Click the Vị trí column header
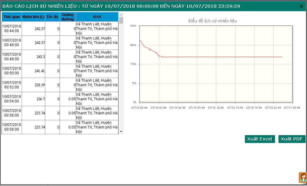This screenshot has height=186, width=307. [x=97, y=17]
